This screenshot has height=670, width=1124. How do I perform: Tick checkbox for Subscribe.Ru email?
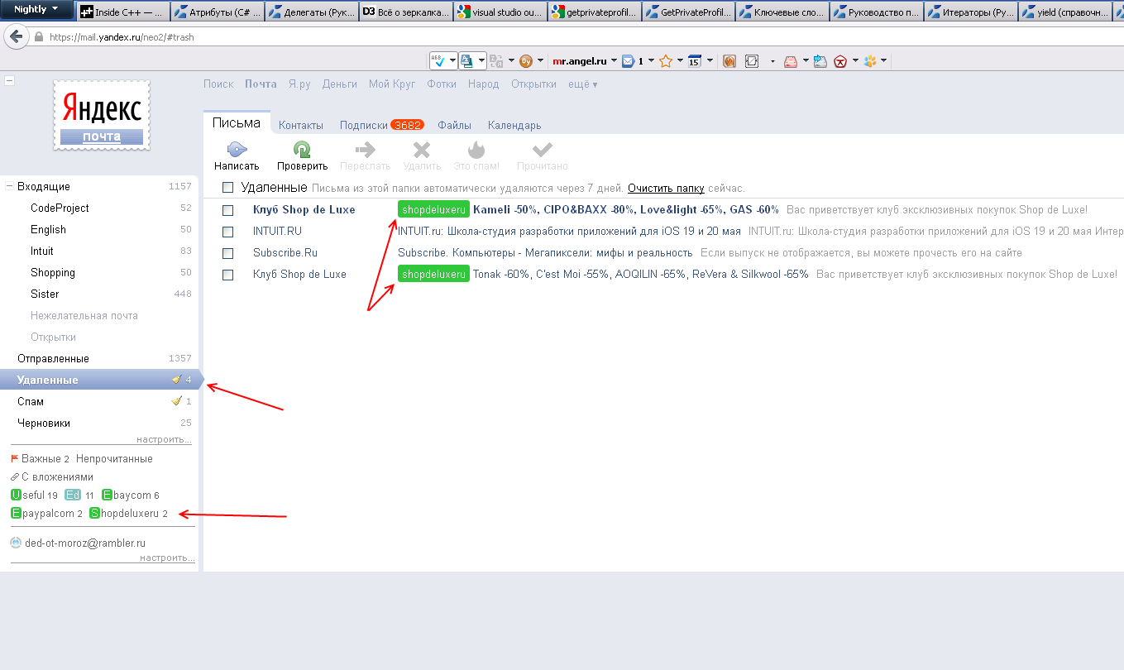click(228, 253)
